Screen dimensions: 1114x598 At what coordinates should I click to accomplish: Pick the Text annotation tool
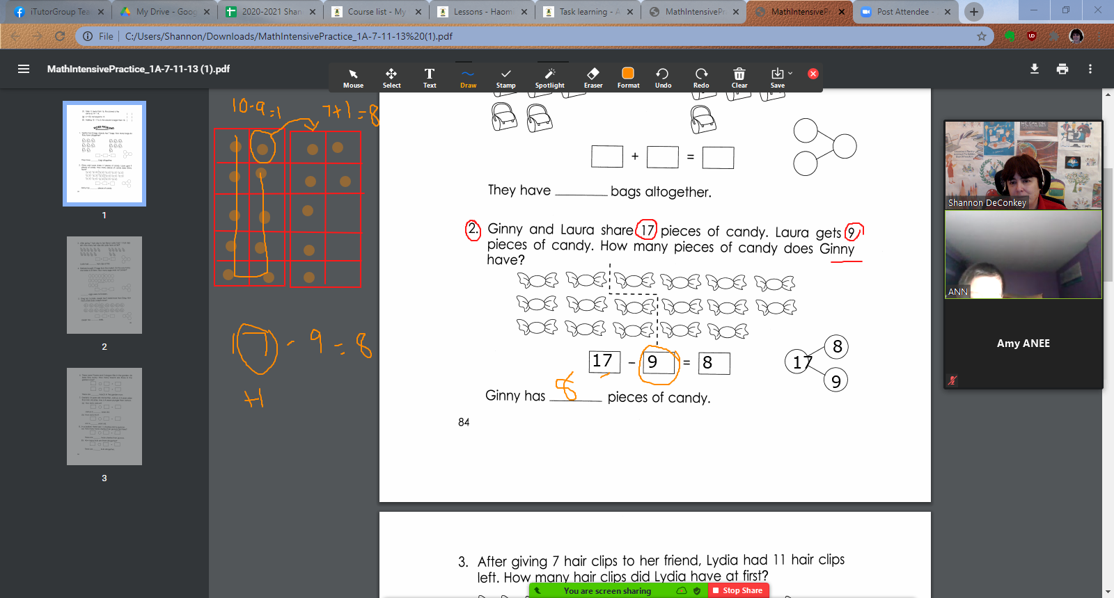coord(430,77)
